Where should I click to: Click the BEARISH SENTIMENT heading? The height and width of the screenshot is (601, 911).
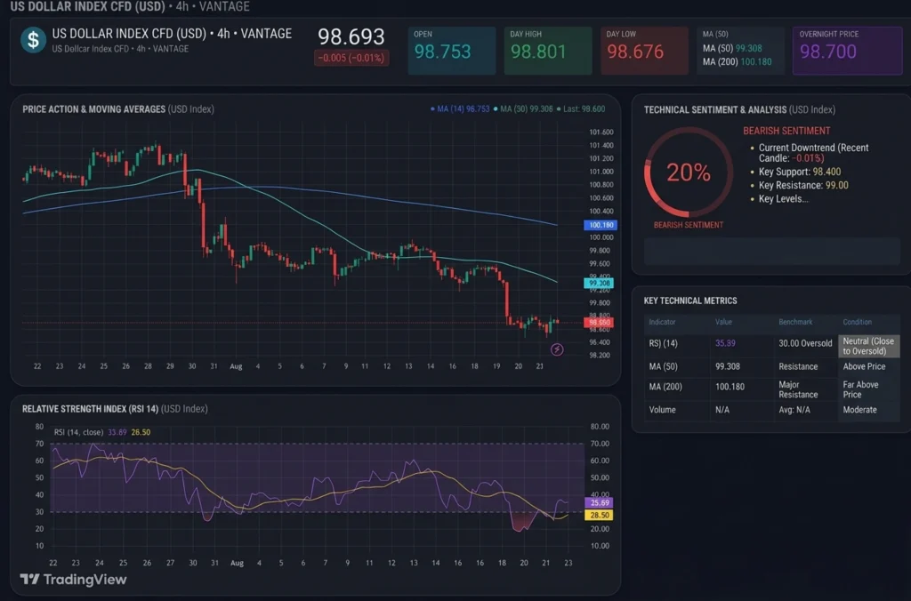786,131
